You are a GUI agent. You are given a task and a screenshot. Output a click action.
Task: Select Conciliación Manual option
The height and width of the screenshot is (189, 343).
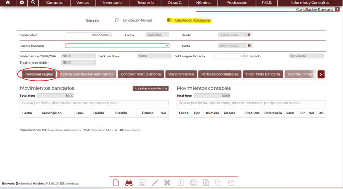pyautogui.click(x=117, y=20)
